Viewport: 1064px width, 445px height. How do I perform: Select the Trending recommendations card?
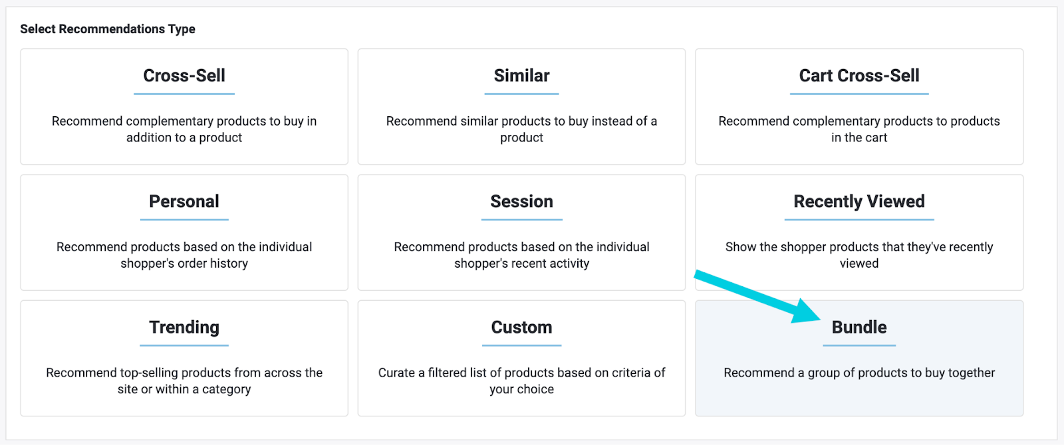184,358
